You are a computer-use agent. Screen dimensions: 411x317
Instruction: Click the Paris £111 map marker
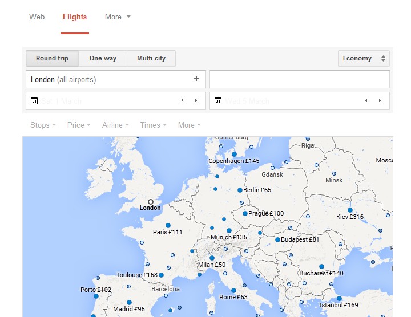click(x=168, y=225)
